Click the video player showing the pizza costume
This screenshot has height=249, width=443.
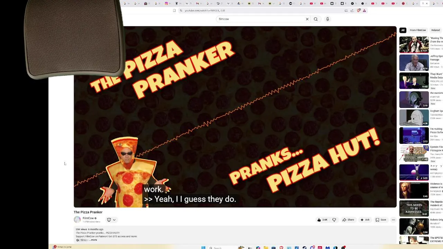(x=235, y=117)
